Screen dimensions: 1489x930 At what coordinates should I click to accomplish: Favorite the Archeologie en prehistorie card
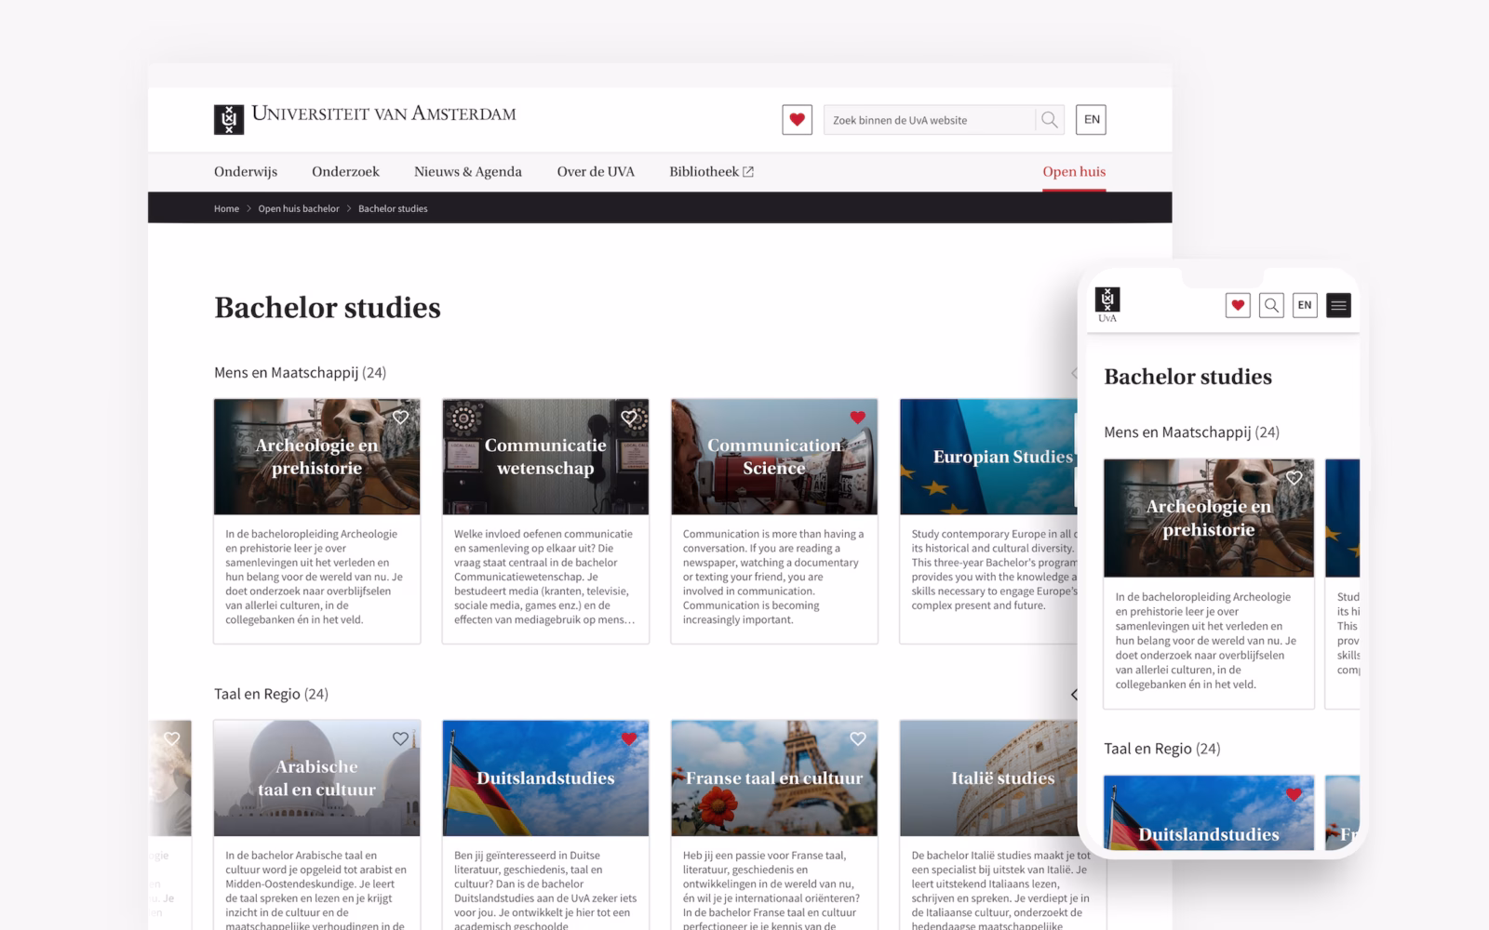[401, 418]
